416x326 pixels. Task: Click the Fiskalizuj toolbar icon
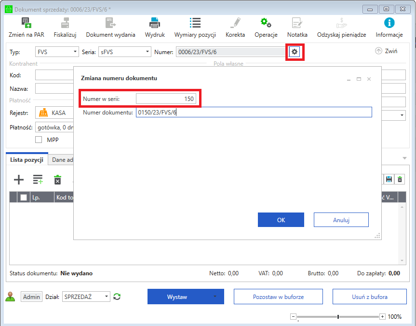[x=65, y=23]
